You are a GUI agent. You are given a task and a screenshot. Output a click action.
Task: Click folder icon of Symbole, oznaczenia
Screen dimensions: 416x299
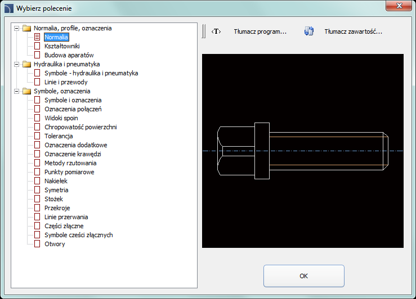pyautogui.click(x=27, y=91)
